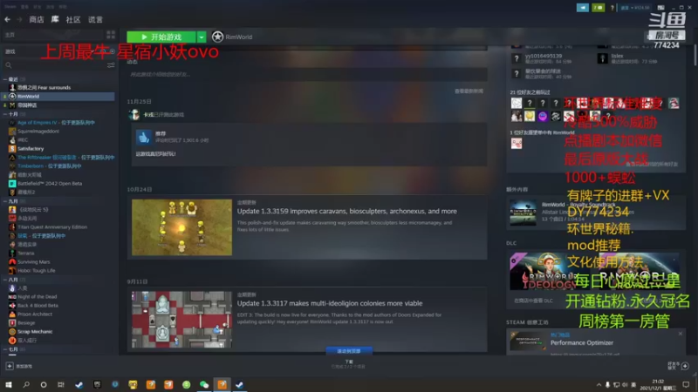Click the green 开始游戏 play button
Viewport: 698px width, 392px height.
click(161, 37)
